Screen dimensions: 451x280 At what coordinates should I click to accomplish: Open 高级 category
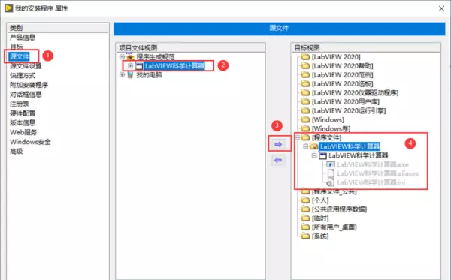click(16, 151)
